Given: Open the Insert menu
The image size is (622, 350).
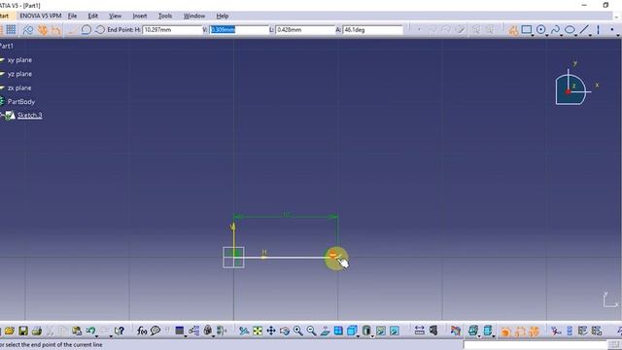Looking at the screenshot, I should 140,16.
